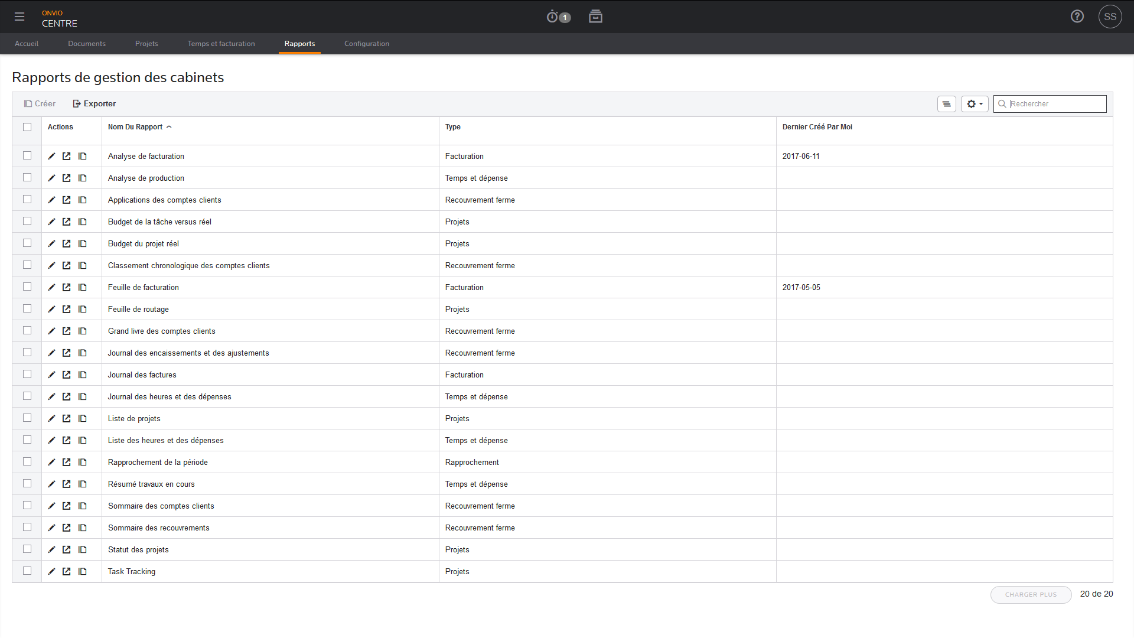Focus the Rechercher search field
The height and width of the screenshot is (638, 1134).
[1050, 104]
